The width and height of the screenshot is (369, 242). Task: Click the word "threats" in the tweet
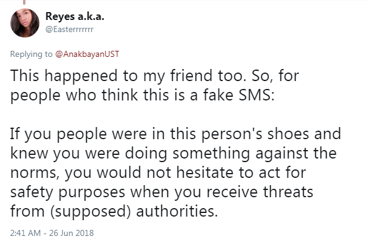[288, 192]
